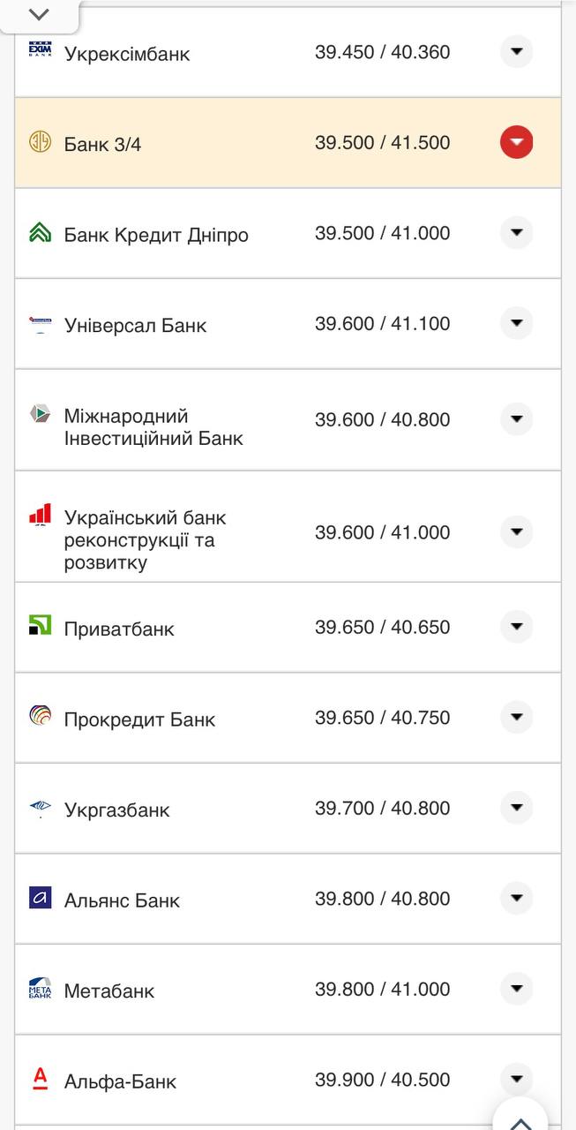576x1130 pixels.
Task: Select the red Альфа-Банк letter A logo
Action: click(40, 1079)
